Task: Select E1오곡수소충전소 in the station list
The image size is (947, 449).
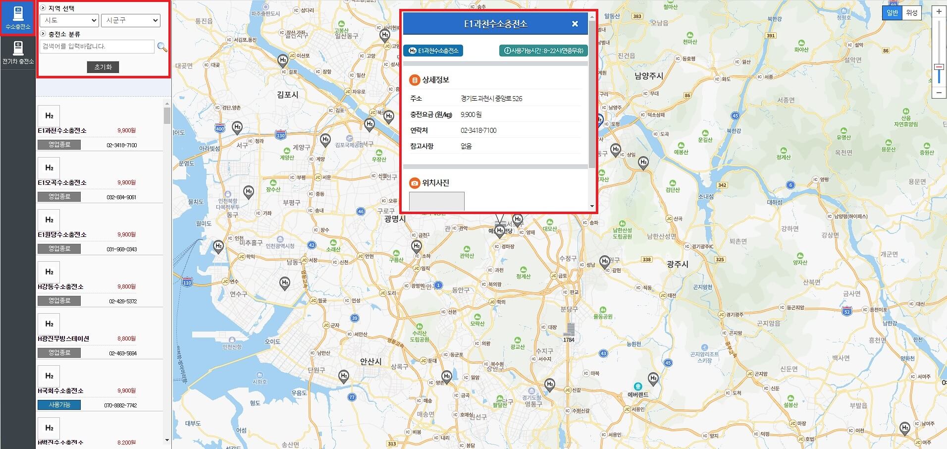Action: click(x=62, y=182)
